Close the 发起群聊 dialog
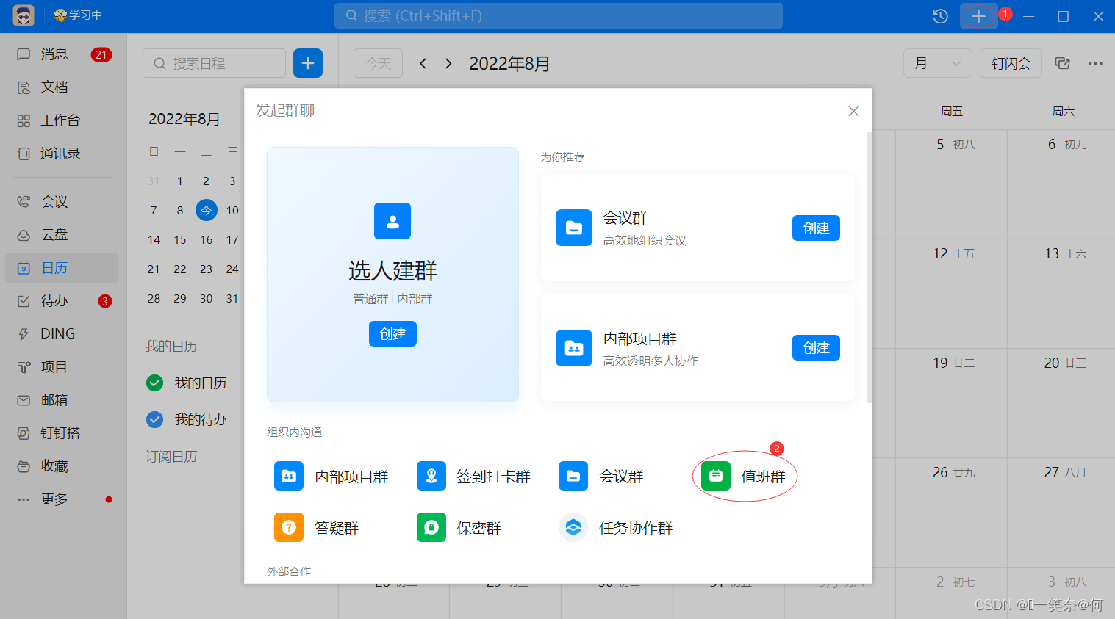 point(853,111)
